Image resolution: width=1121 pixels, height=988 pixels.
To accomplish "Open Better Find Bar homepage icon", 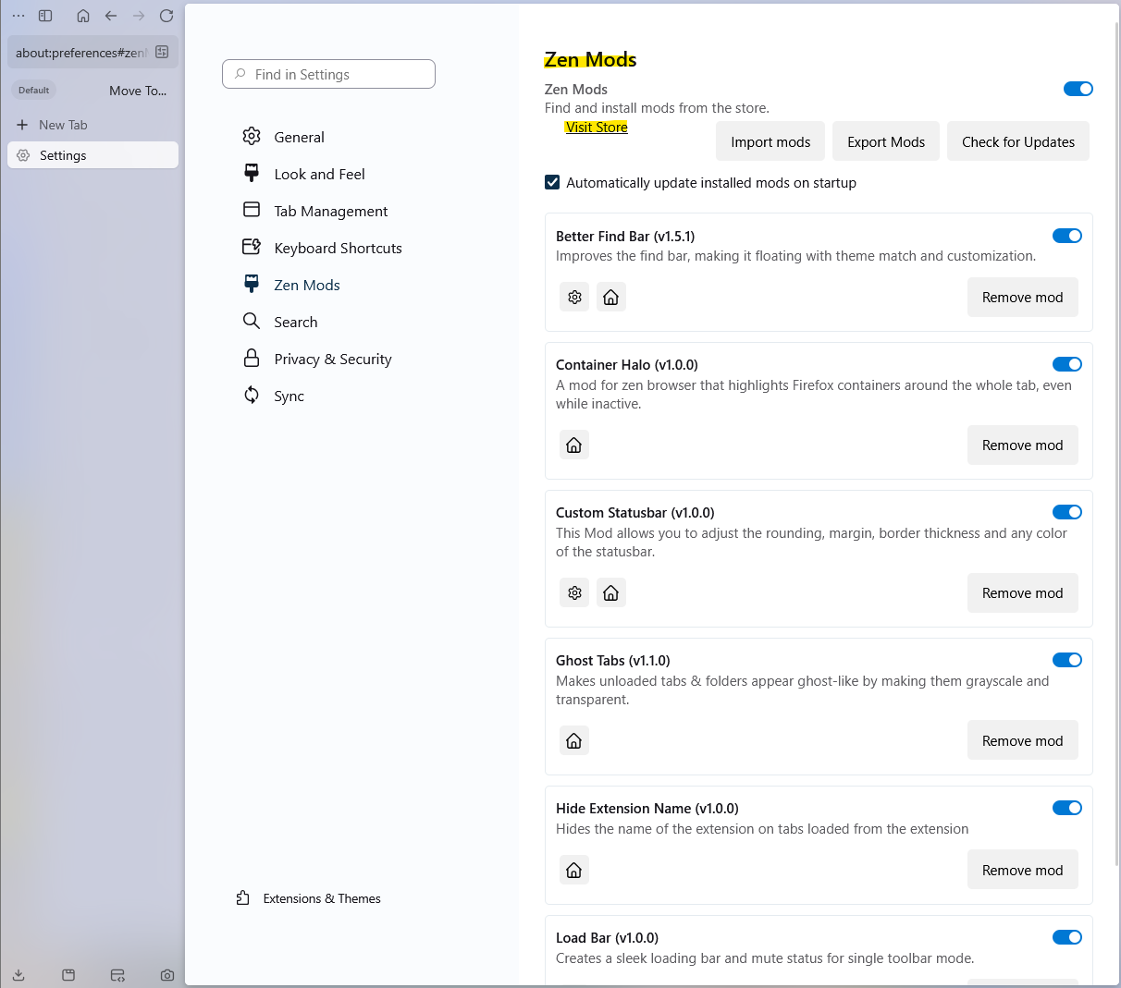I will (x=610, y=297).
